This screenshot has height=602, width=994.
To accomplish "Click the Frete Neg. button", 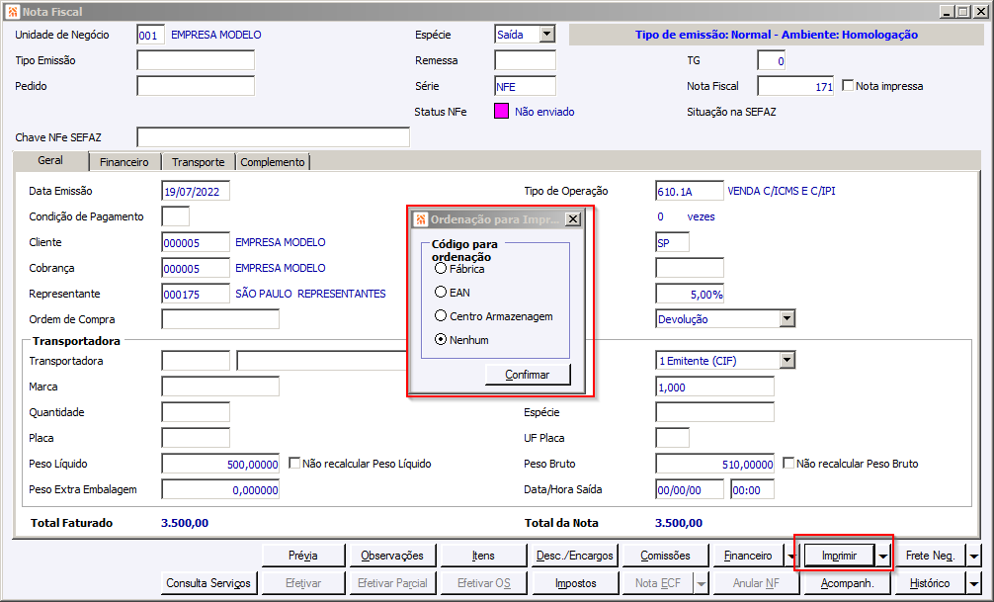I will (x=930, y=556).
